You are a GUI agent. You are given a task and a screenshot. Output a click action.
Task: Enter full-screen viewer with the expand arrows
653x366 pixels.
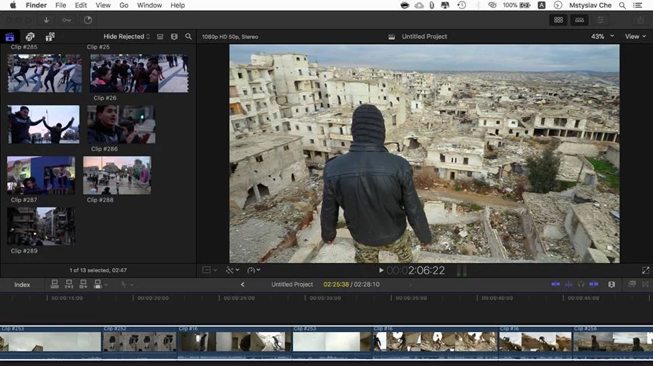pos(646,270)
